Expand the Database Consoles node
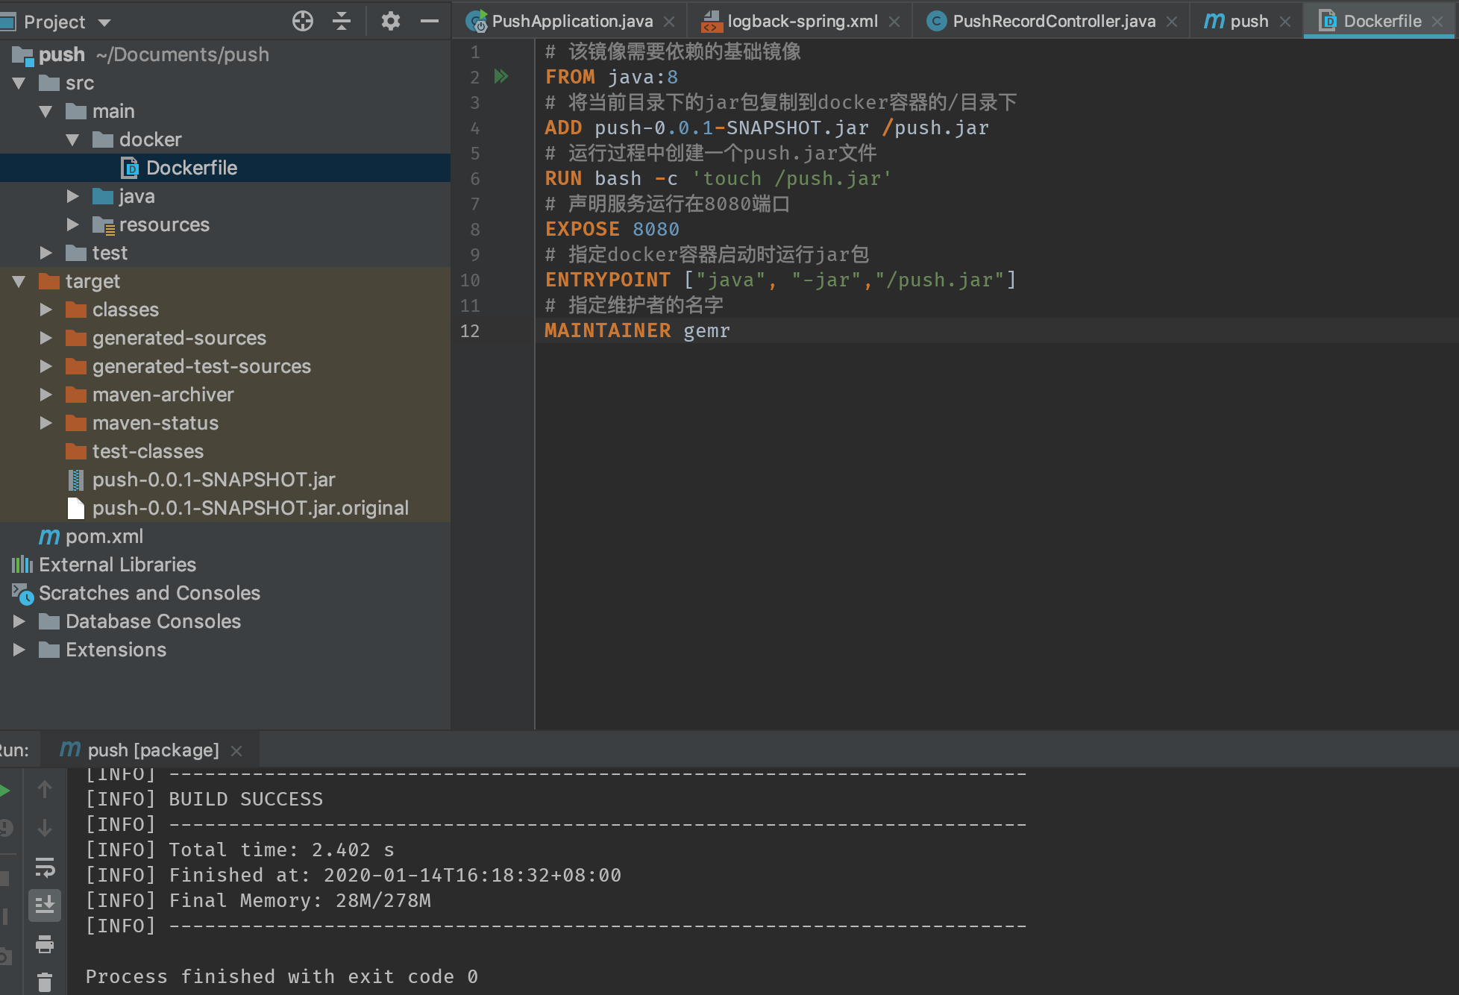The image size is (1459, 995). (19, 621)
